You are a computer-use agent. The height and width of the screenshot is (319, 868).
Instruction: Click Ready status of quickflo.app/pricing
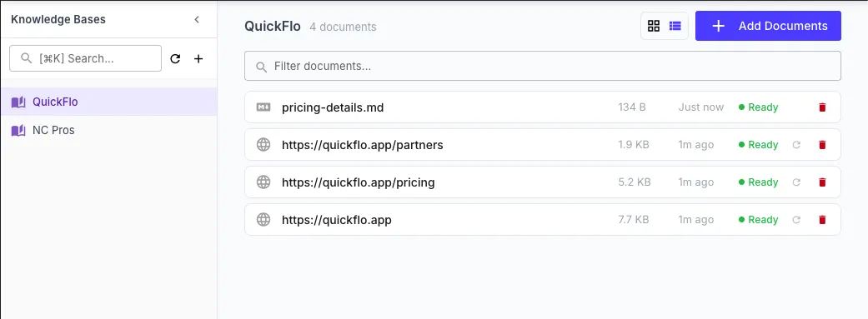[759, 182]
